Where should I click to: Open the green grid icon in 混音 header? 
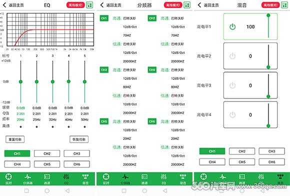point(284,5)
